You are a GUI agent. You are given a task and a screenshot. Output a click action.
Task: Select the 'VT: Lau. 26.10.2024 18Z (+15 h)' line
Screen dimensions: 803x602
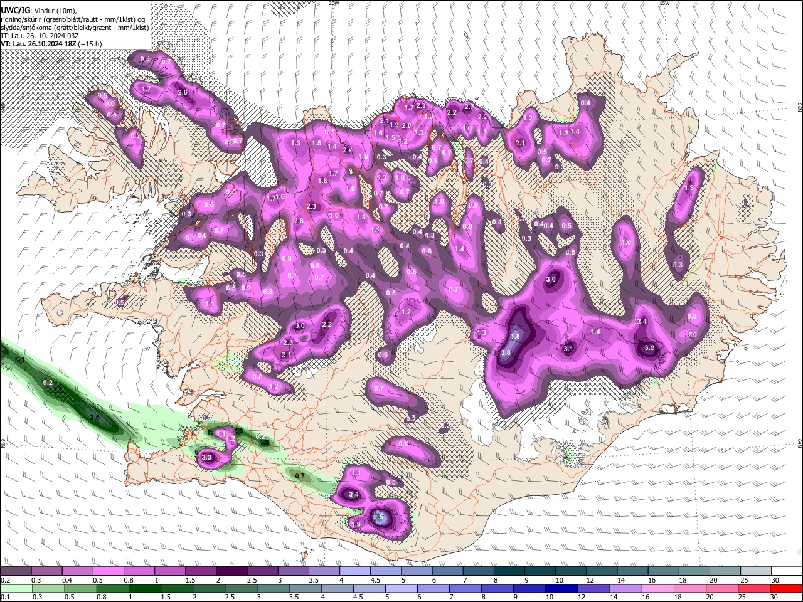[x=51, y=45]
